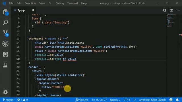Viewport: 182px width, 102px height.
Task: Open the Edit menu
Action: 19,3
